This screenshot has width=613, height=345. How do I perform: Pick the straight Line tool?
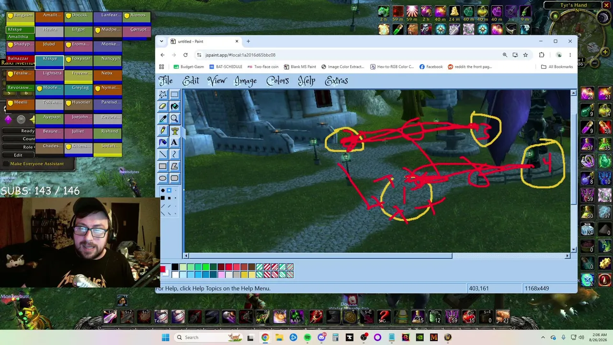[x=163, y=154]
